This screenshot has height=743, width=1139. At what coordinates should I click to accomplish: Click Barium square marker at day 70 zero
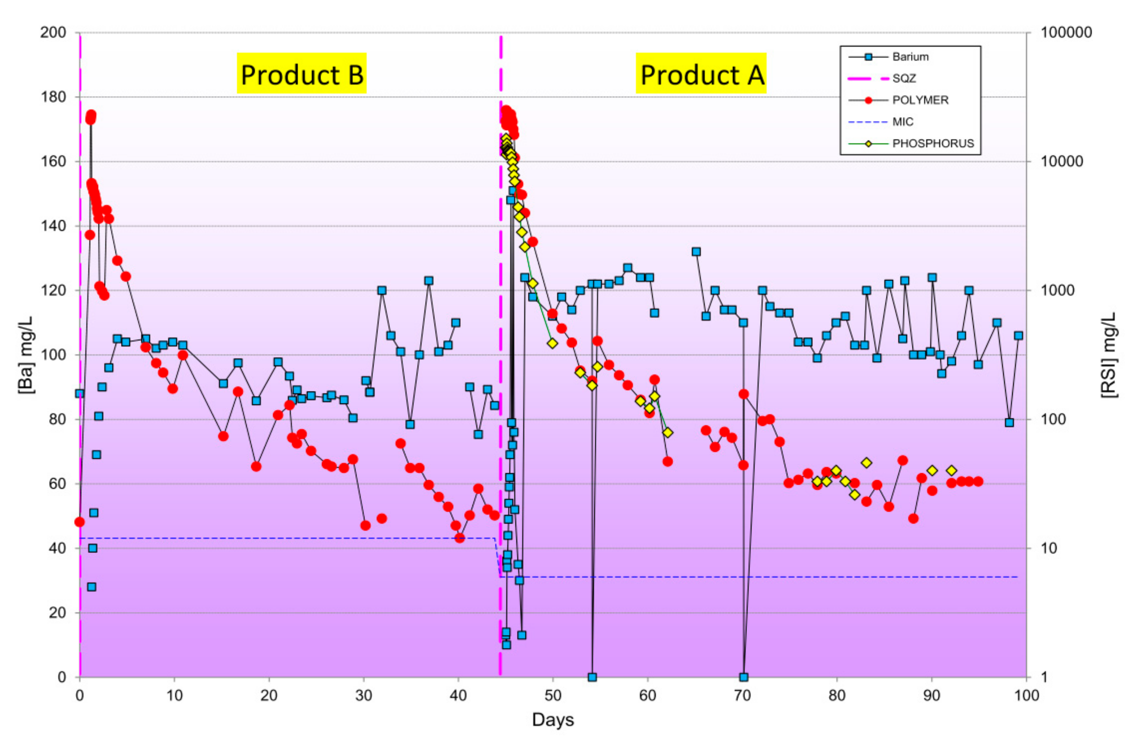[743, 677]
